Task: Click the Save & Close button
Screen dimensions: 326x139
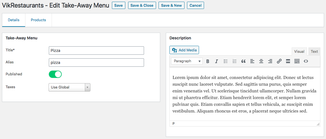Action: [x=142, y=5]
